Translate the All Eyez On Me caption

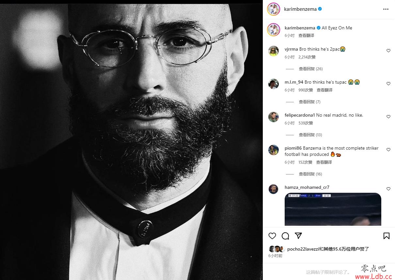[x=306, y=35]
